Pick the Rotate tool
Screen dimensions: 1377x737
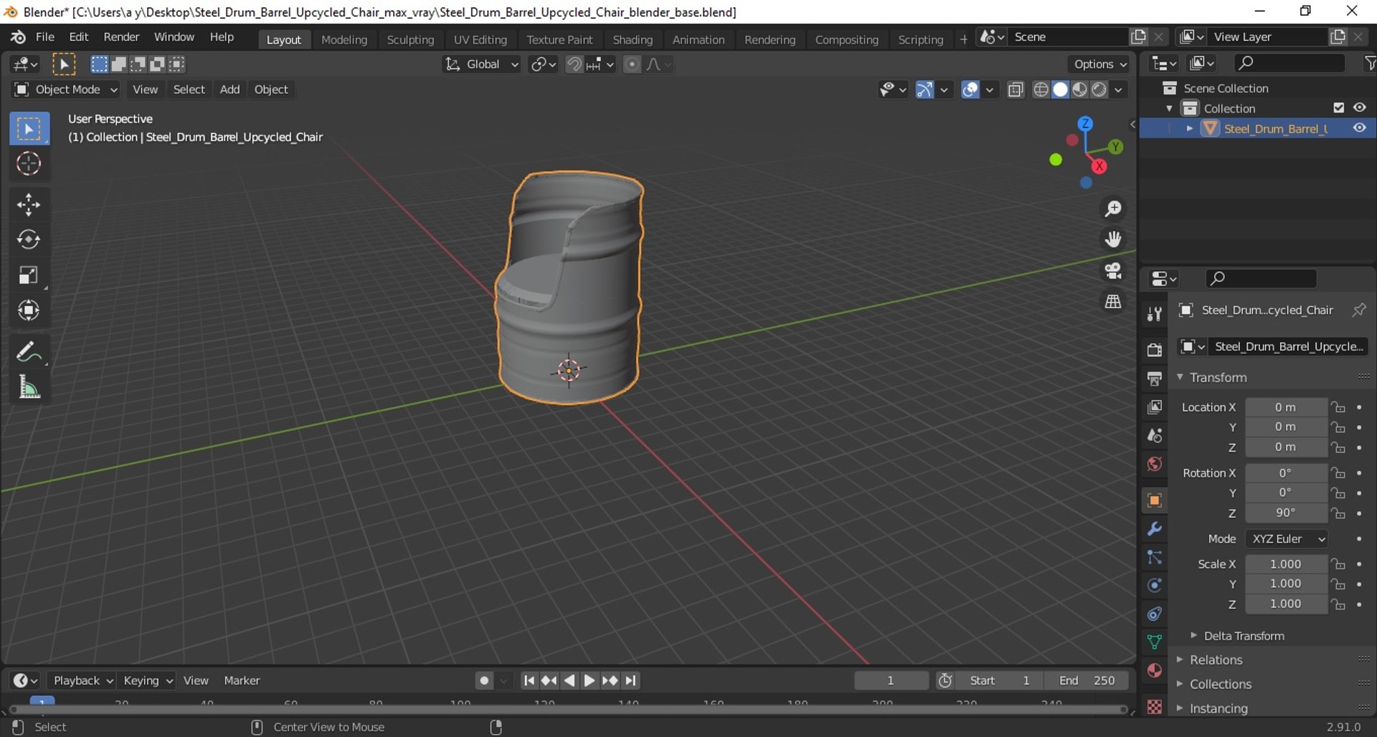pyautogui.click(x=29, y=239)
